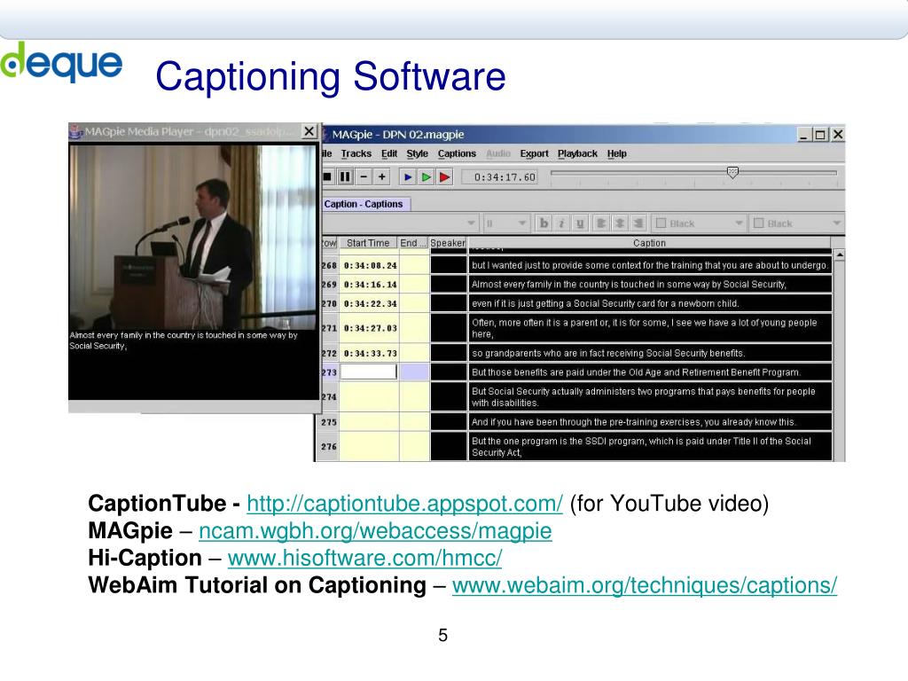The height and width of the screenshot is (681, 908).
Task: Click caption "even if it is just getting a Social Security card"
Action: (650, 303)
